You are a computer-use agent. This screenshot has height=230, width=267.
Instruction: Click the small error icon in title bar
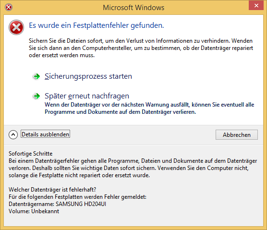point(9,7)
